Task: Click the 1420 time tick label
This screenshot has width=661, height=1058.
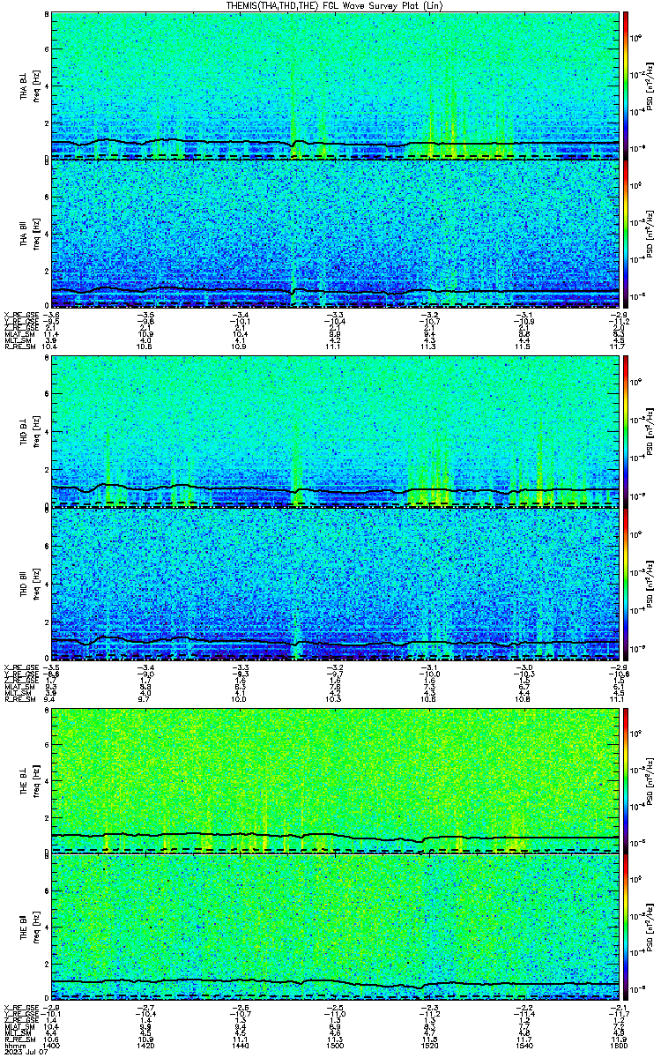Action: 147,1047
